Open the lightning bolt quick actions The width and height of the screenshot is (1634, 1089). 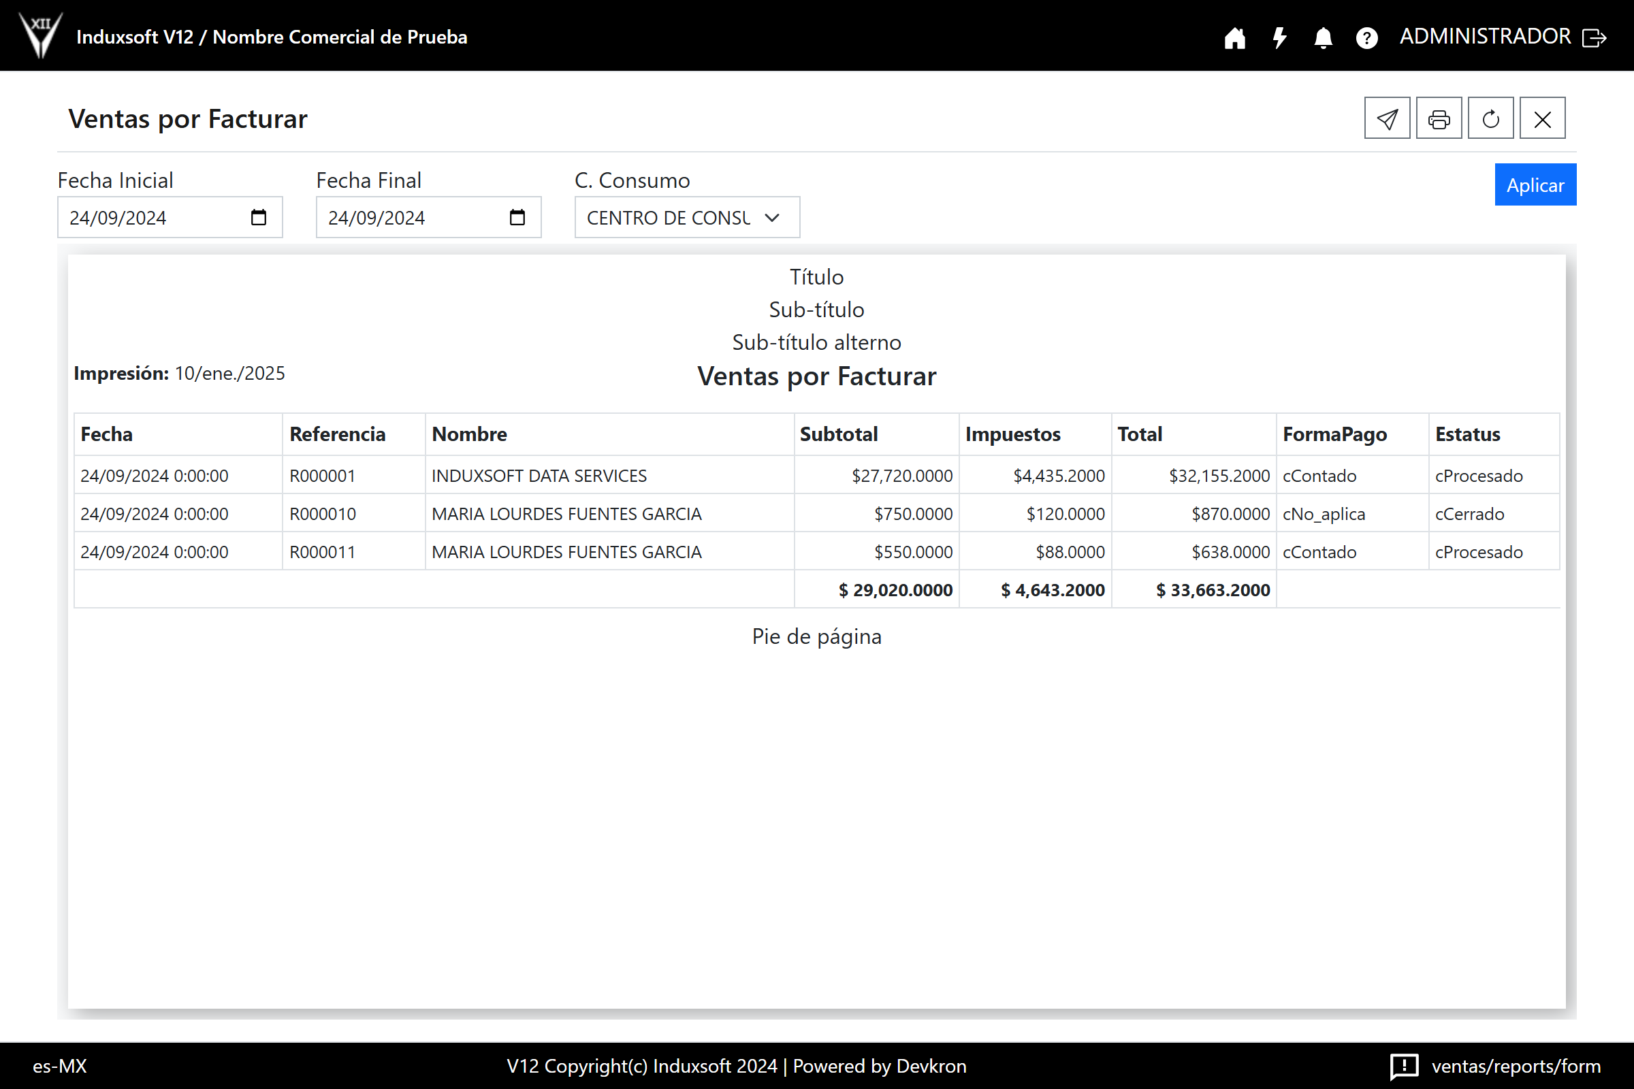point(1279,37)
